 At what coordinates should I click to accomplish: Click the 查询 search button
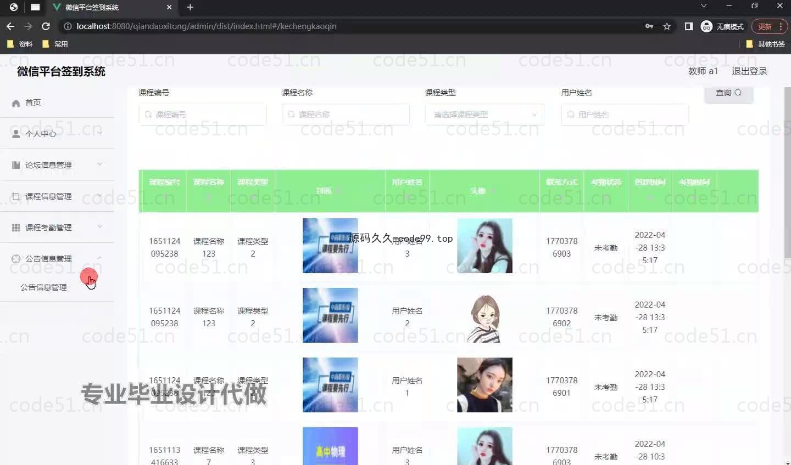point(728,93)
